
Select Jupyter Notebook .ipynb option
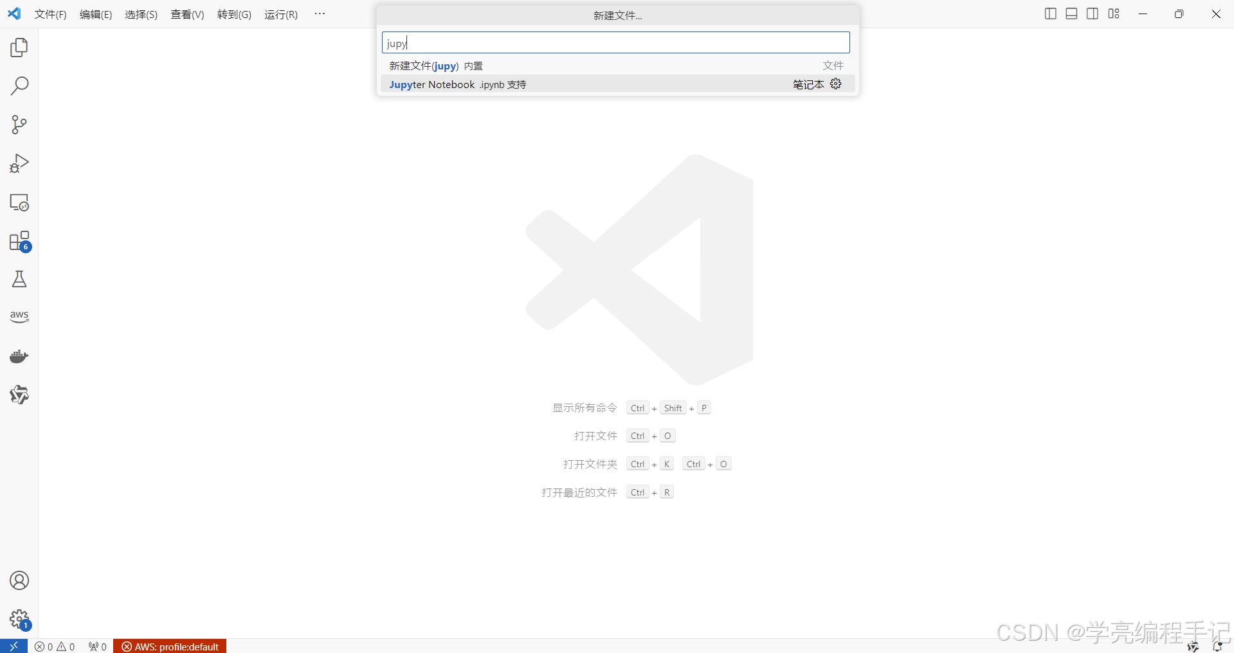click(x=617, y=84)
